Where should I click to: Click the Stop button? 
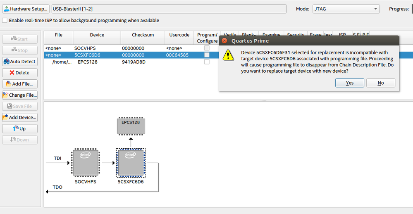point(20,50)
